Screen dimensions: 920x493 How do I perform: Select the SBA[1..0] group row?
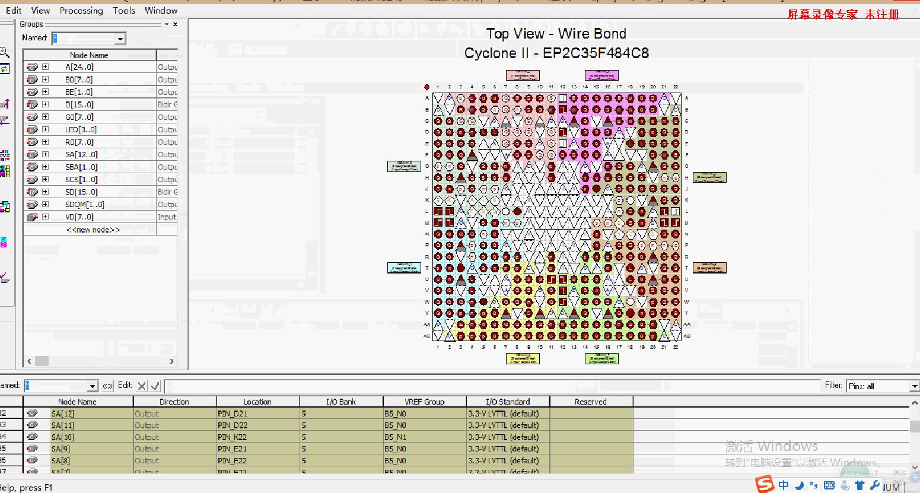coord(100,167)
